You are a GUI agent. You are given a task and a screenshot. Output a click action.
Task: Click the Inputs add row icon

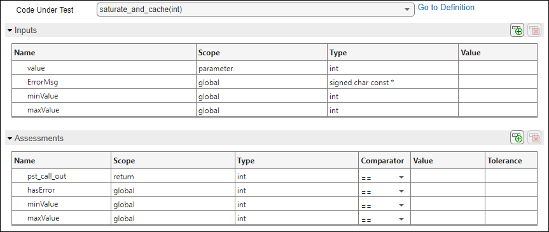pyautogui.click(x=517, y=31)
